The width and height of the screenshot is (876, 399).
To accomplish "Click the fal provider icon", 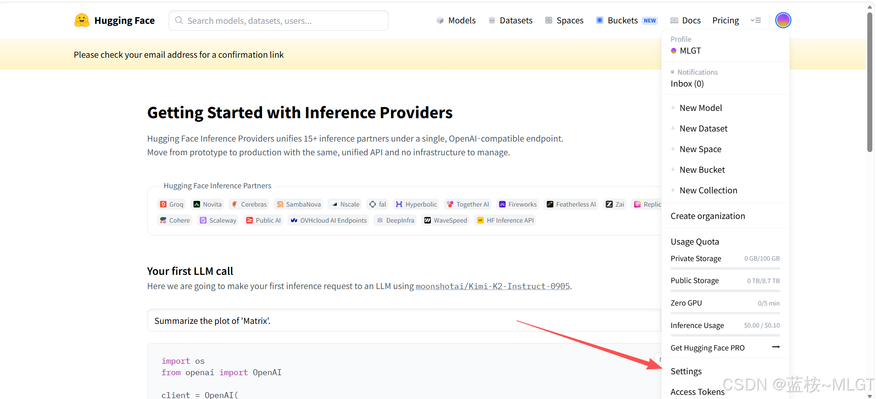I will coord(373,204).
